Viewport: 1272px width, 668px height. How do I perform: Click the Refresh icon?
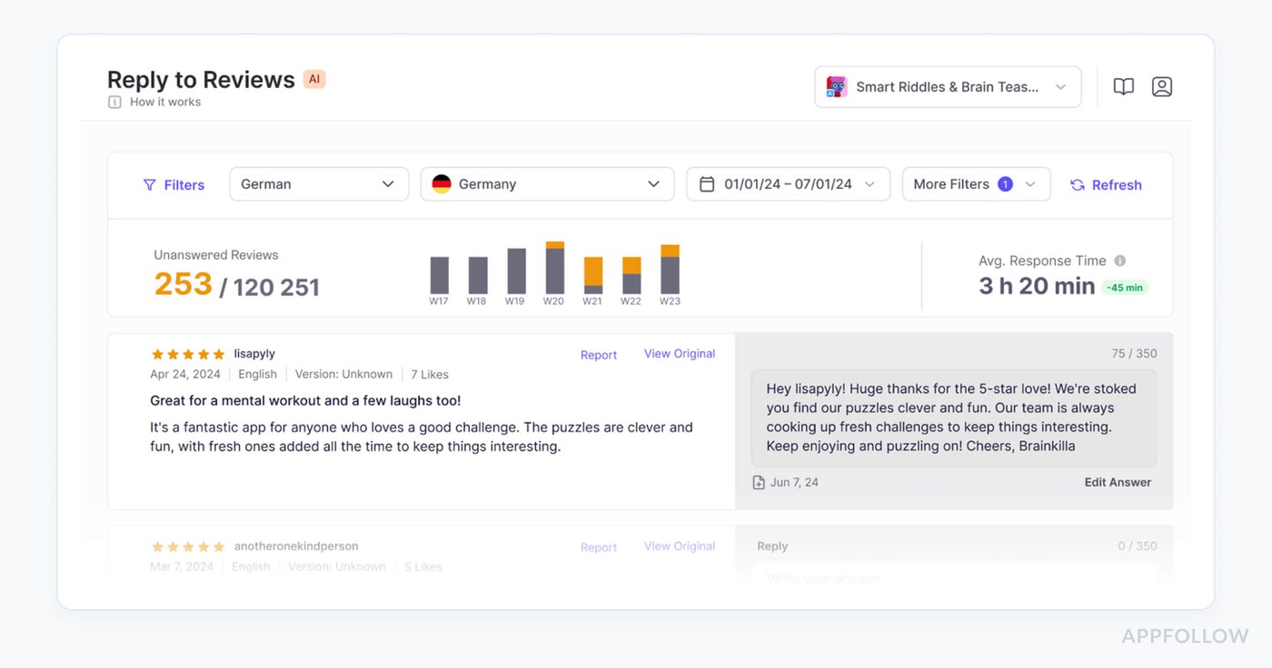coord(1077,184)
